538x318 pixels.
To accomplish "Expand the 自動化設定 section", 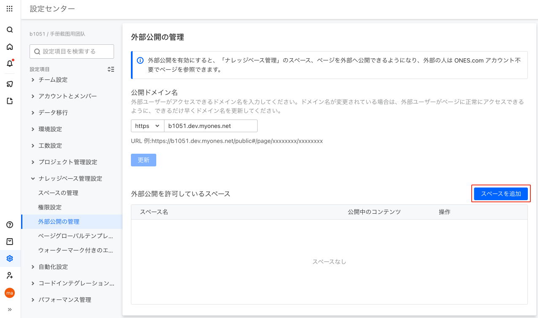I will (x=33, y=267).
